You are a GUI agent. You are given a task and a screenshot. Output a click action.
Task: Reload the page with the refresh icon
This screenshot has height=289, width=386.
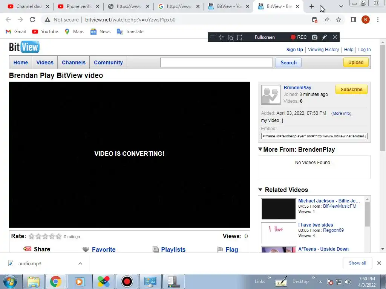pos(32,20)
